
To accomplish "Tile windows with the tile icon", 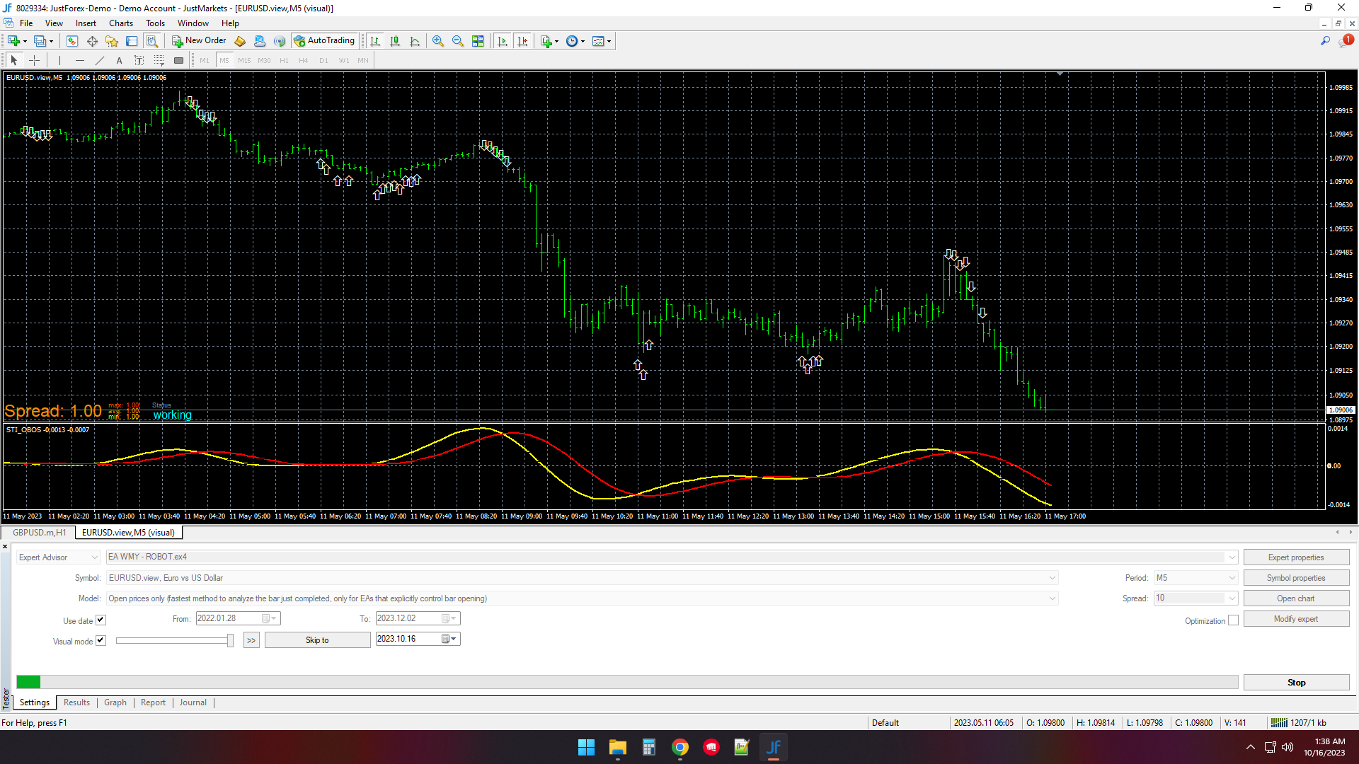I will pyautogui.click(x=478, y=41).
